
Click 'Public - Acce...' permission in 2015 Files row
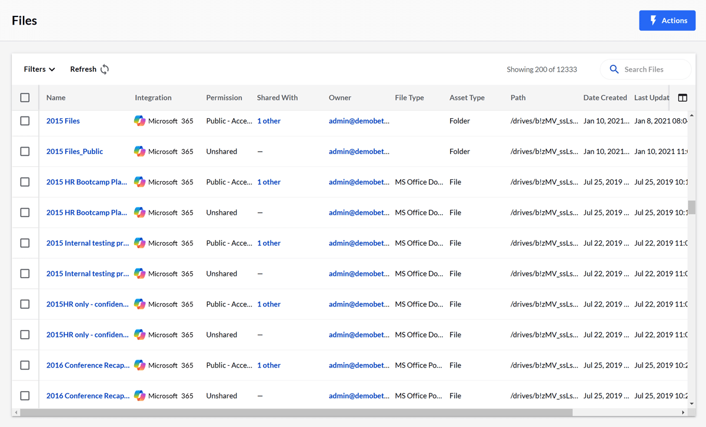click(229, 121)
